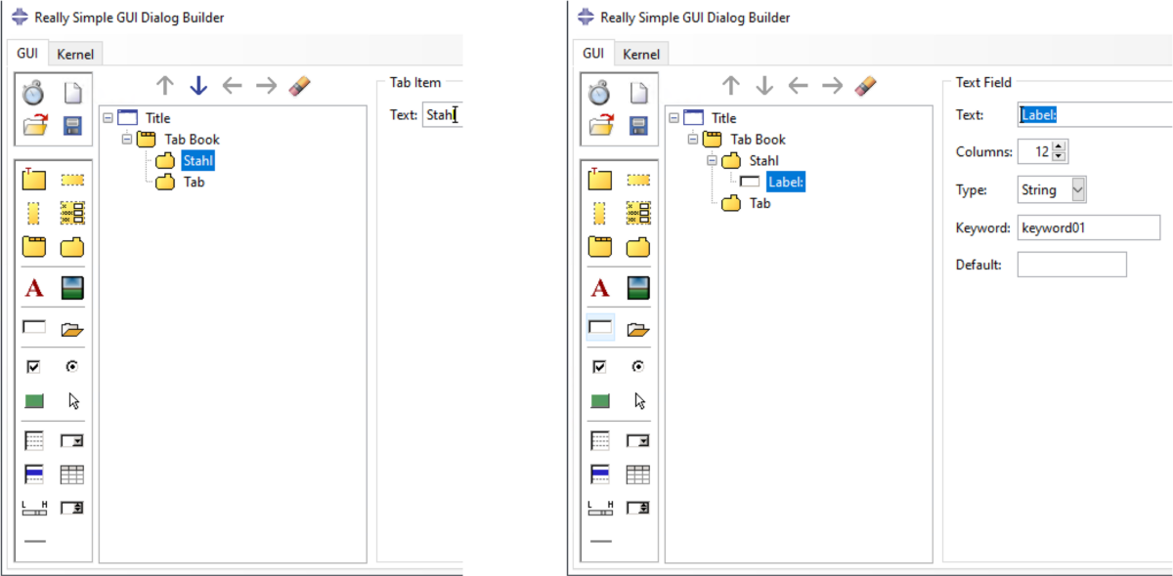Switch to the GUI tab
The width and height of the screenshot is (1173, 576).
26,54
